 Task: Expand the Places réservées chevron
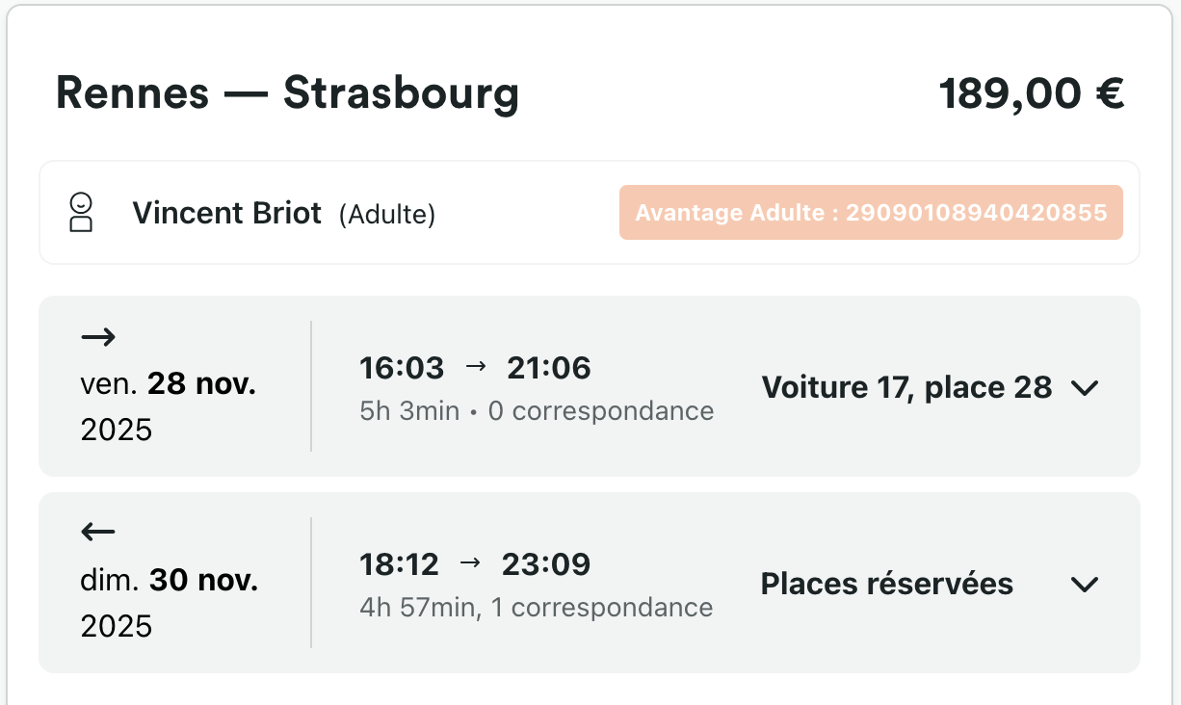pyautogui.click(x=1085, y=585)
